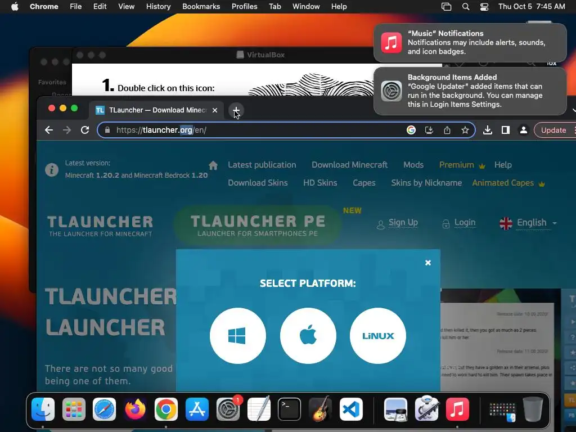576x432 pixels.
Task: Open Safari from the Dock
Action: click(x=104, y=409)
